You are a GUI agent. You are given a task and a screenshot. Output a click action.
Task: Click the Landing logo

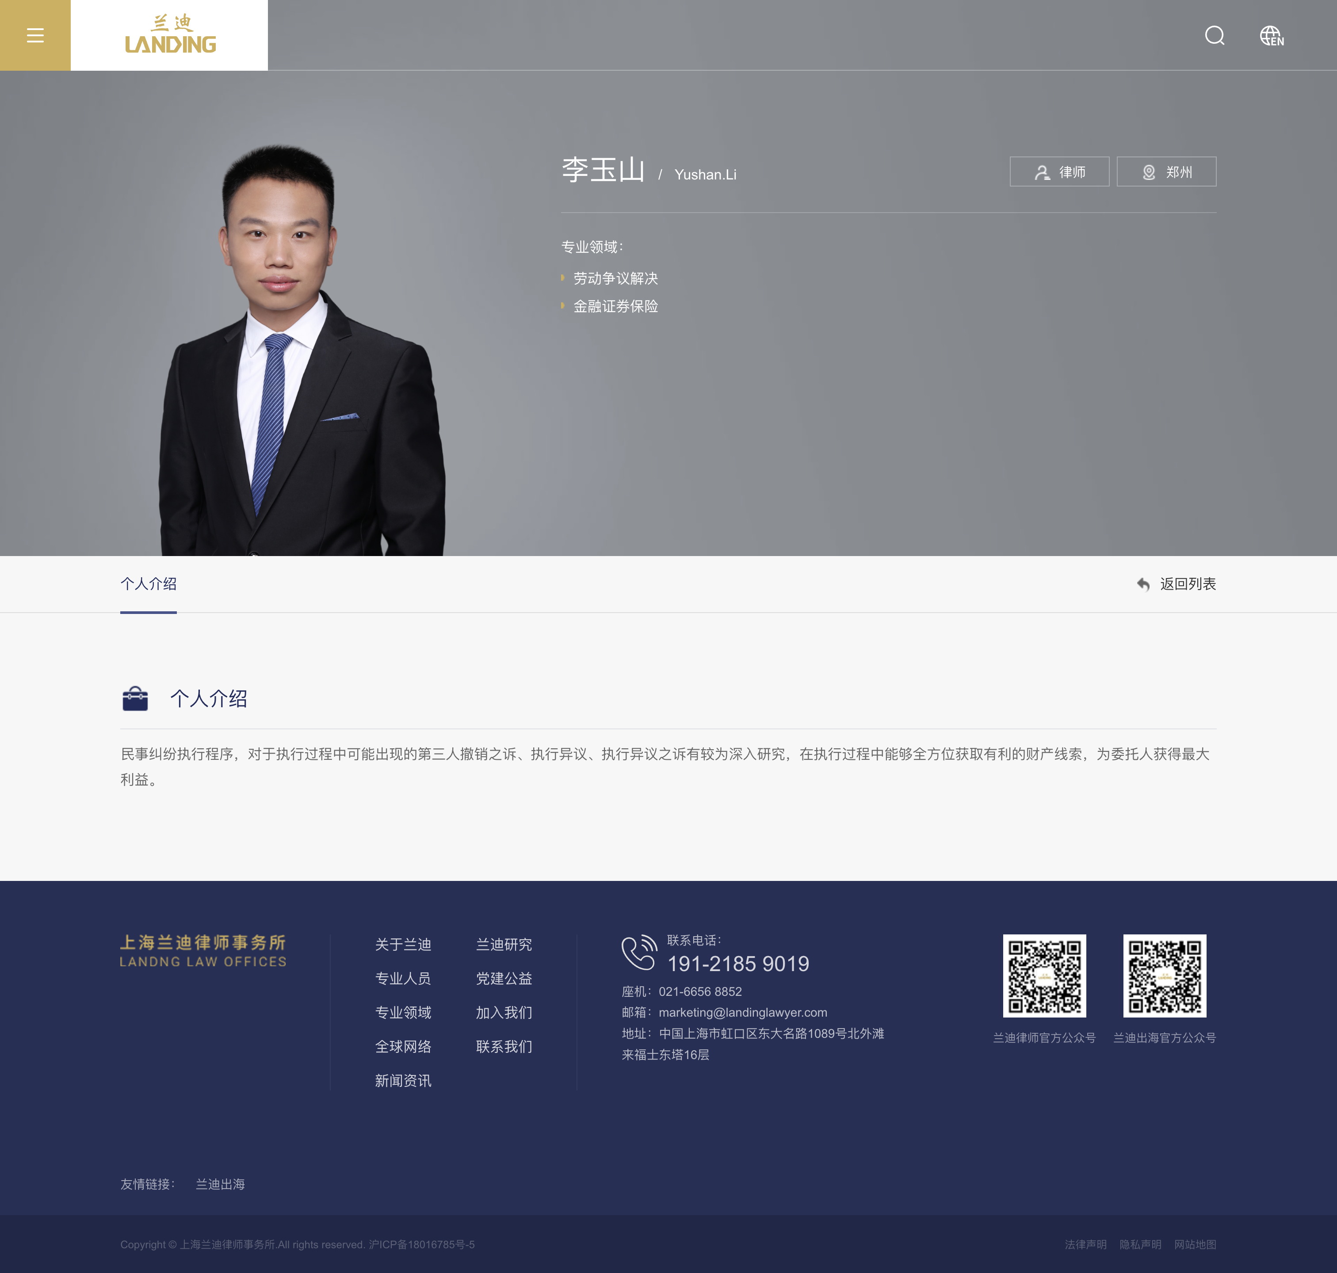[170, 34]
